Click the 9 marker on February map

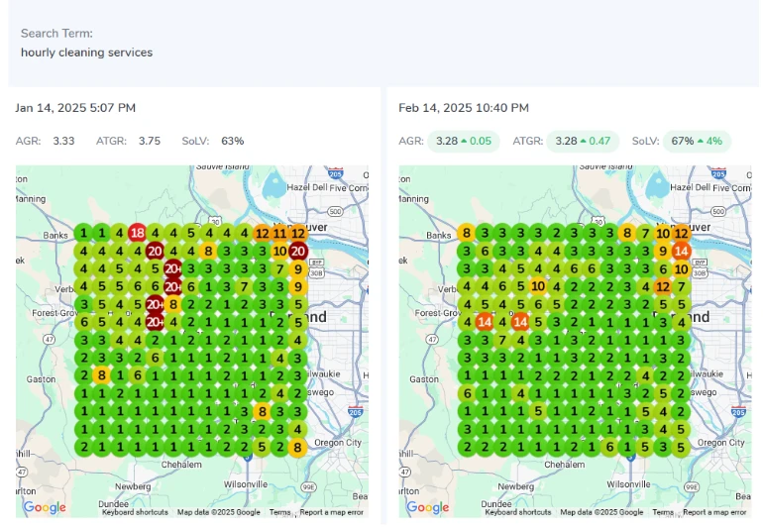click(663, 251)
